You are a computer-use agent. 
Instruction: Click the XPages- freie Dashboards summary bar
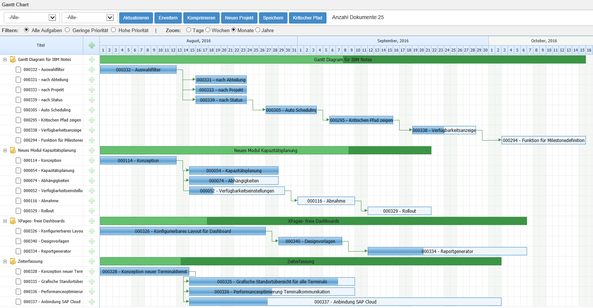[x=313, y=221]
